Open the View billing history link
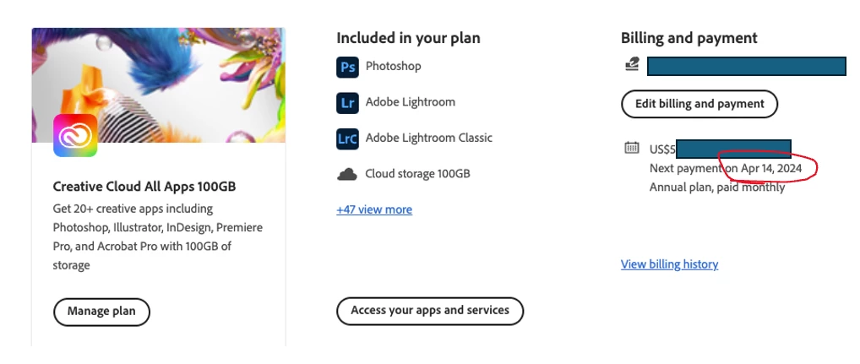Image resolution: width=860 pixels, height=364 pixels. tap(669, 264)
